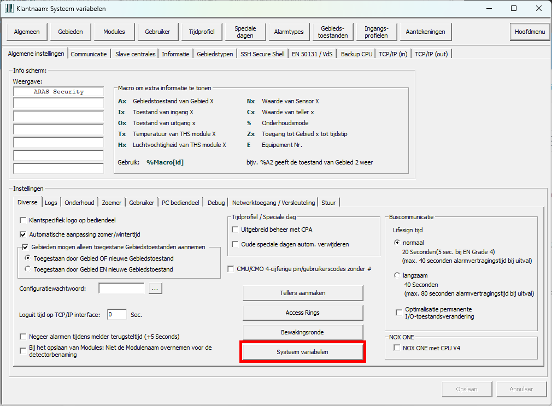The image size is (552, 406).
Task: Uncheck Automatische aanpassing zomer/wintertijd
Action: [24, 234]
